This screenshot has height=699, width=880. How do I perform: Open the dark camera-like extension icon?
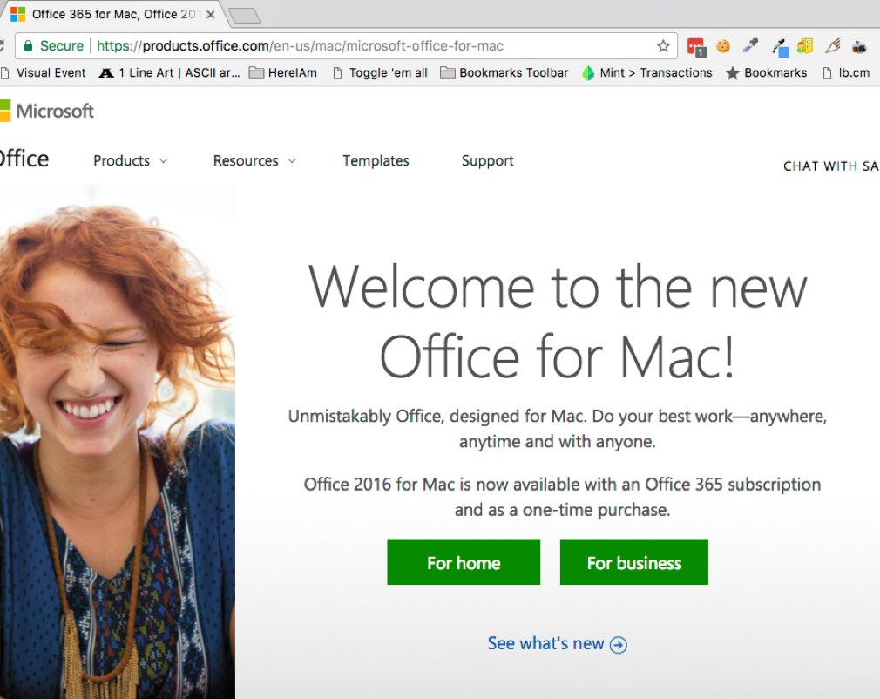(x=859, y=46)
